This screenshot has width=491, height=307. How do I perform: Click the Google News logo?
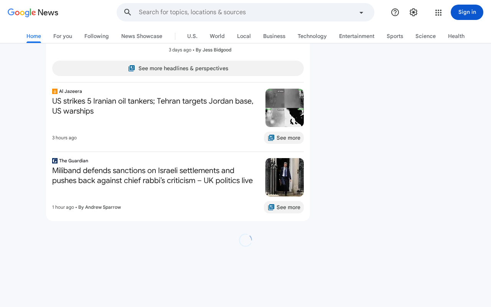[x=33, y=13]
